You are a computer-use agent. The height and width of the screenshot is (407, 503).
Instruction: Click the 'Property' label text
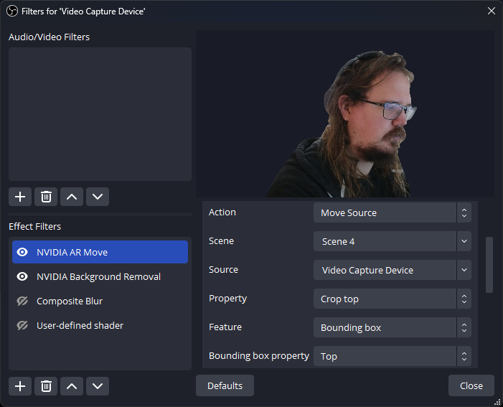tap(227, 299)
